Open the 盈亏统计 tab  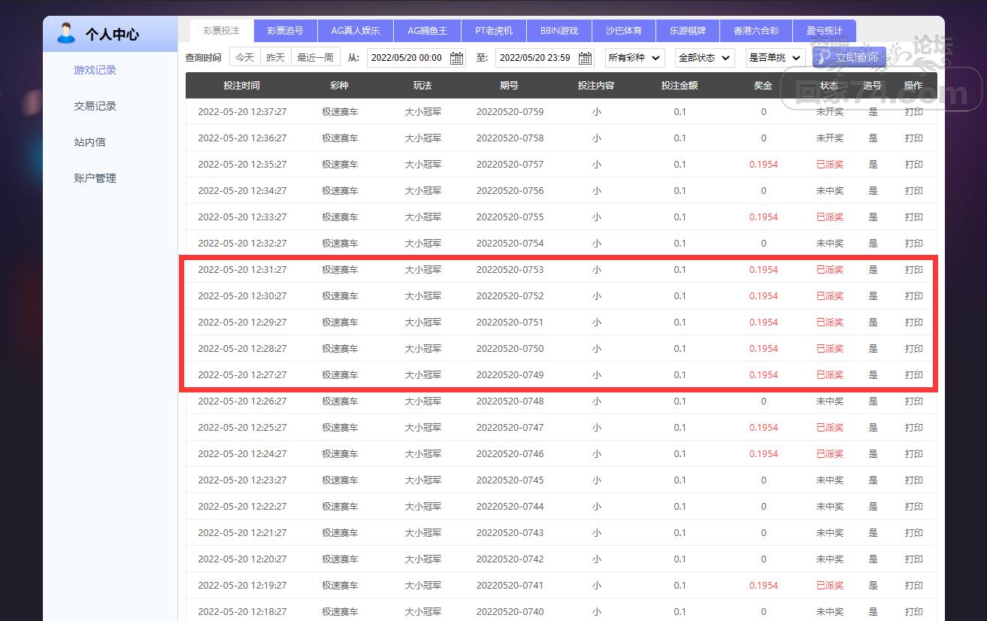point(824,31)
